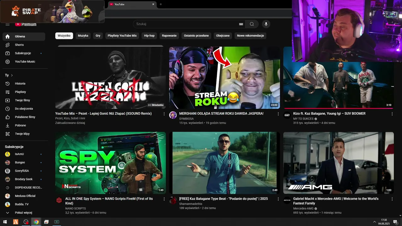Open the SPY SYSTEM video thumbnail
The height and width of the screenshot is (226, 402).
point(111,163)
